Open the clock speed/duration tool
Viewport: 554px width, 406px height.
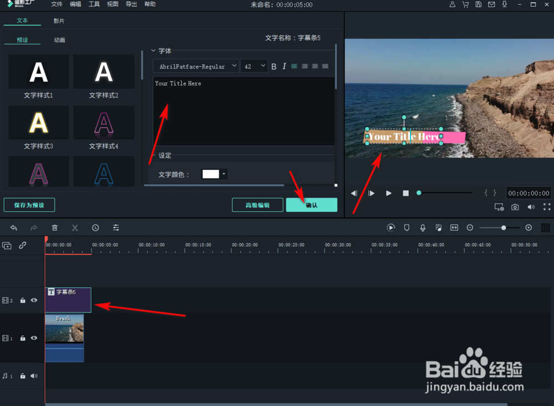(x=95, y=228)
